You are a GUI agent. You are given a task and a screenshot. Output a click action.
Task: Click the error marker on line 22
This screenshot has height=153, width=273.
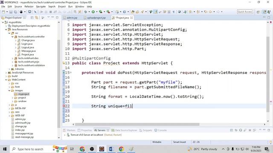click(64, 106)
